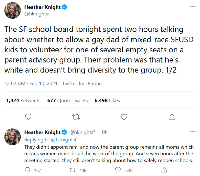Open the Twitter for iPhone source link

pyautogui.click(x=82, y=83)
